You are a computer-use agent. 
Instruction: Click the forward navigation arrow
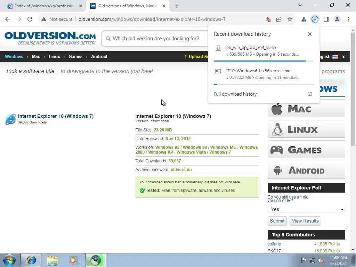(19, 19)
